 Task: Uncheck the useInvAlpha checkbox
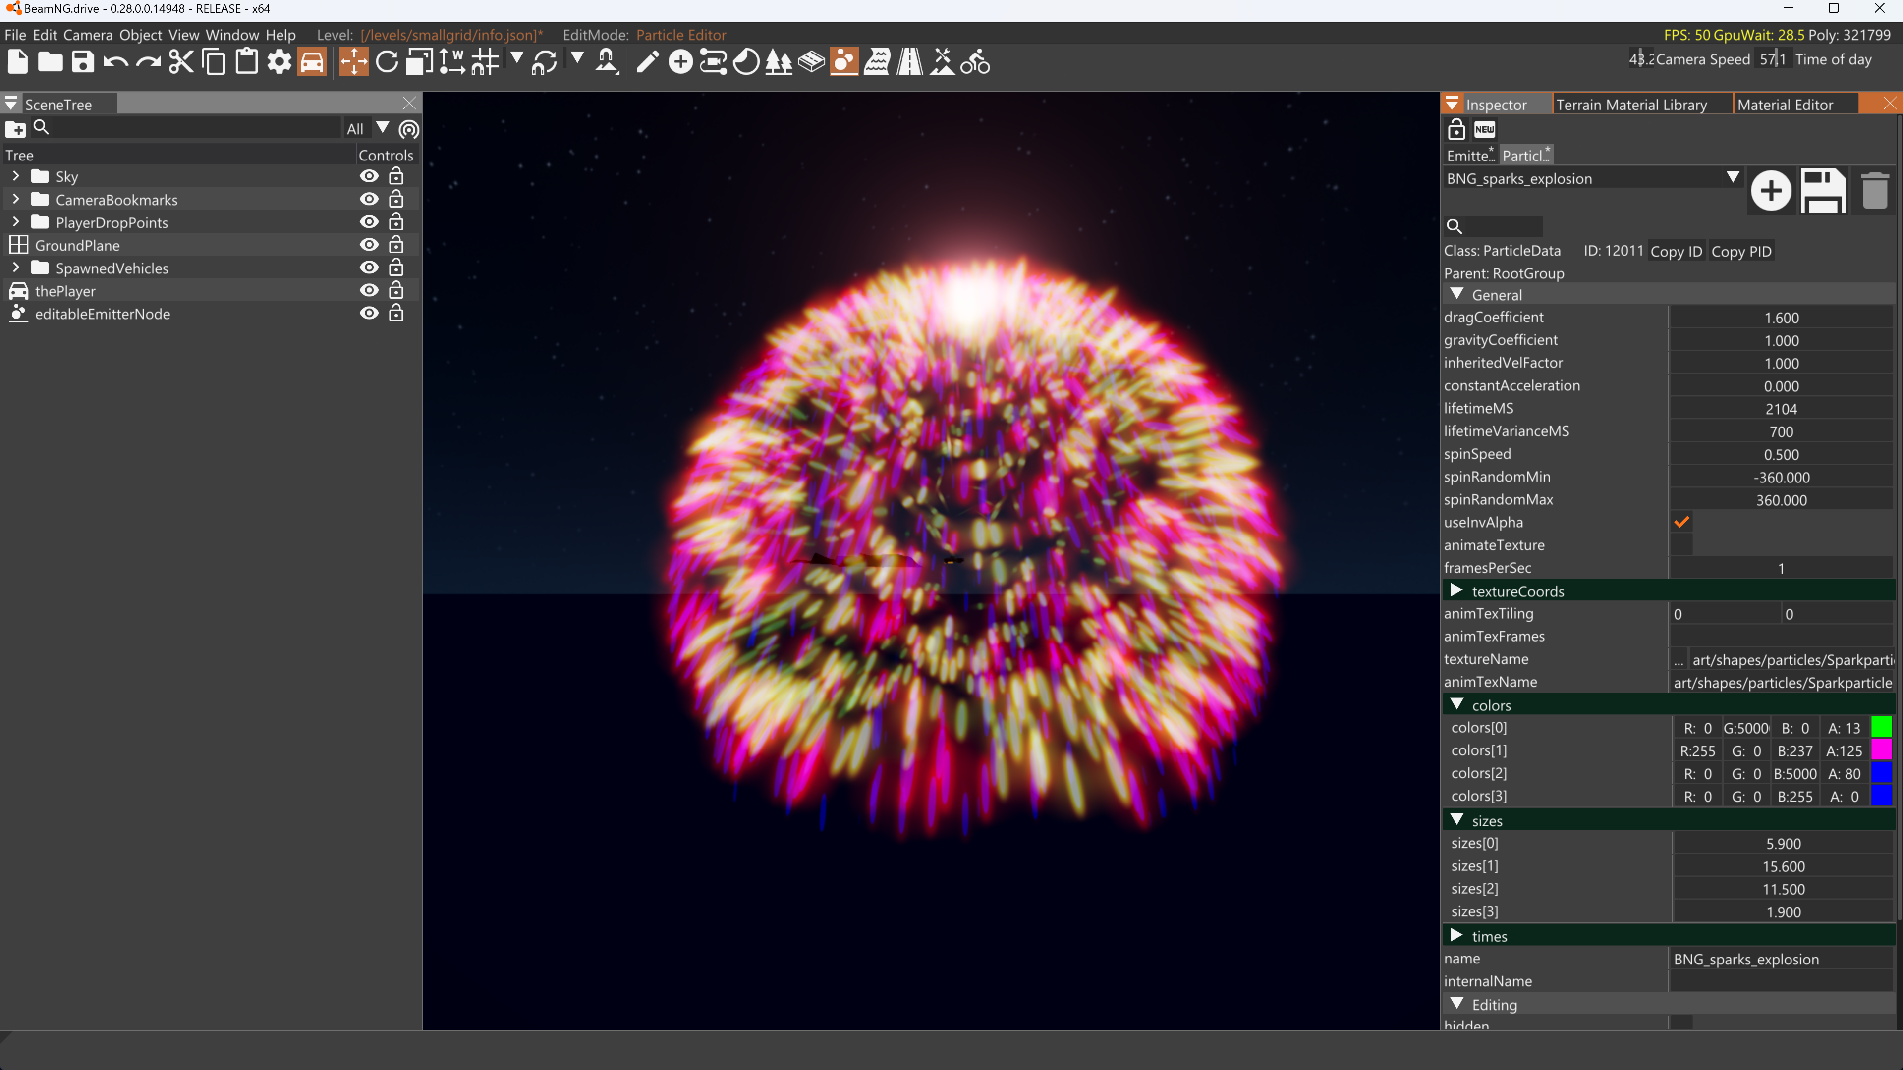[x=1681, y=523]
